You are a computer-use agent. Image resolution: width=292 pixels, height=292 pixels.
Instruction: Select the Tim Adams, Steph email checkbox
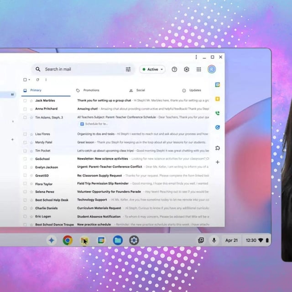tap(25, 118)
